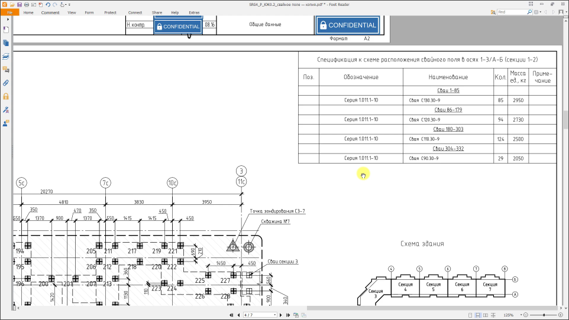The height and width of the screenshot is (320, 569).
Task: Open the Attachments paperclip panel
Action: click(x=6, y=83)
